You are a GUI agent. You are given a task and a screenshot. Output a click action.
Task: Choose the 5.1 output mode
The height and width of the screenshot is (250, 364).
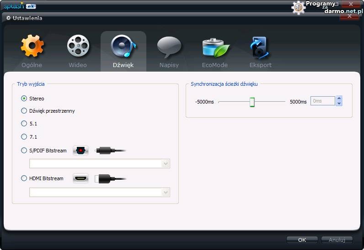point(24,123)
